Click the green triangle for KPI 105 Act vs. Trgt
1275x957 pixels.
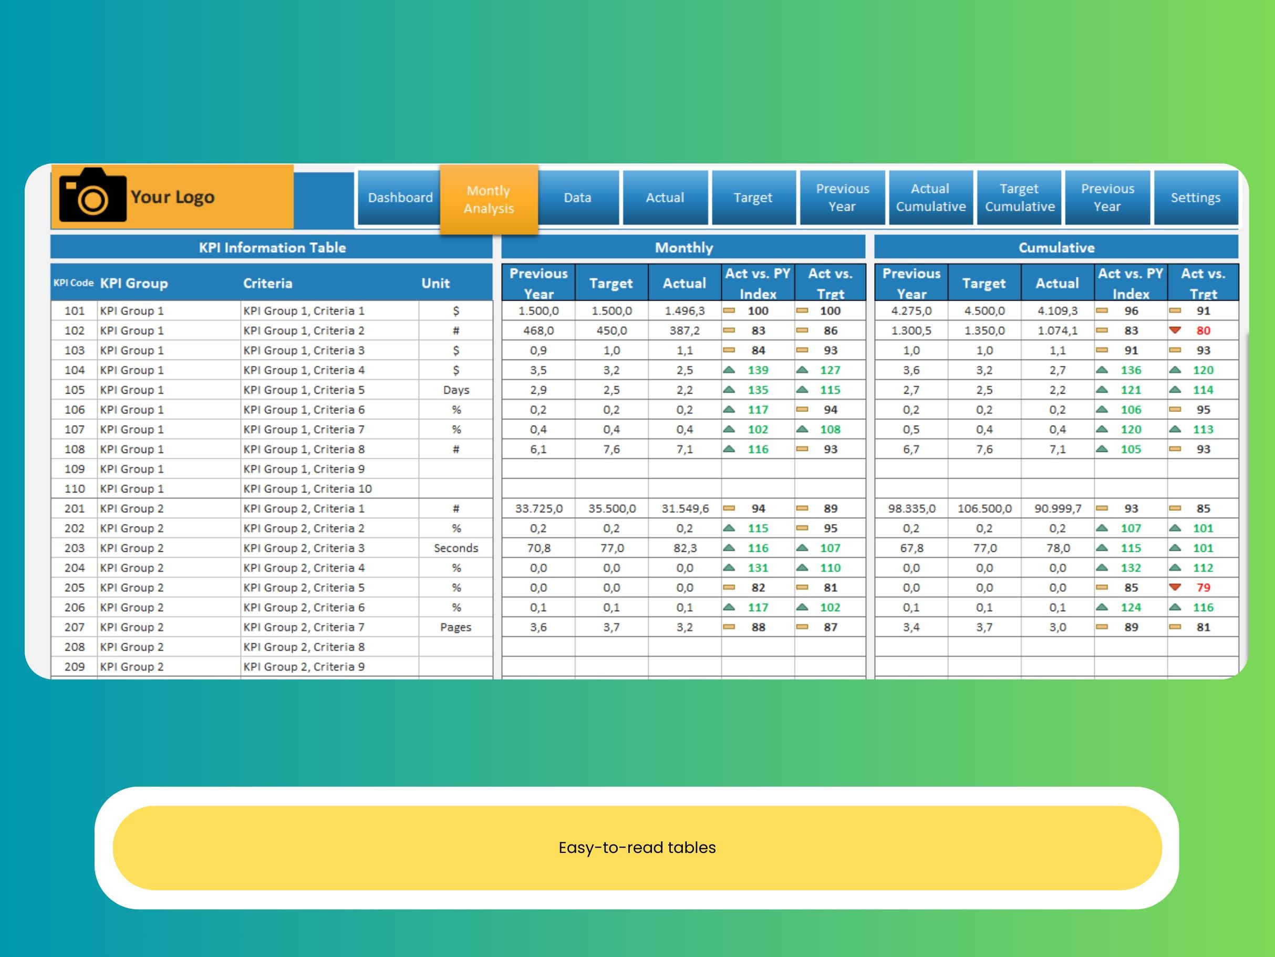coord(802,390)
